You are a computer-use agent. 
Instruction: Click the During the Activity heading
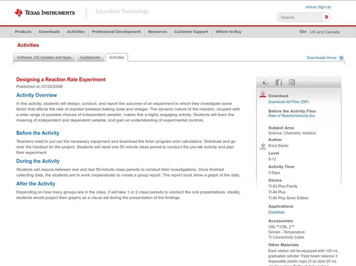[38, 161]
